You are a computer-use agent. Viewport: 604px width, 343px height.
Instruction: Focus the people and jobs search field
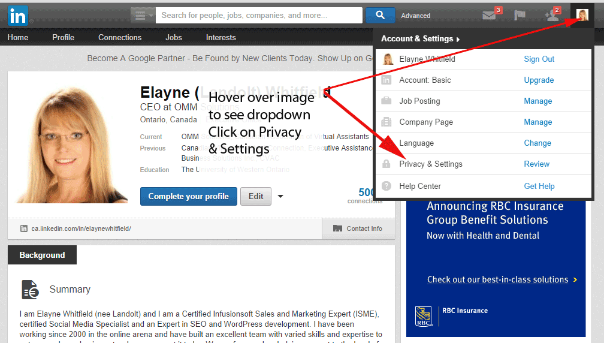pyautogui.click(x=259, y=16)
